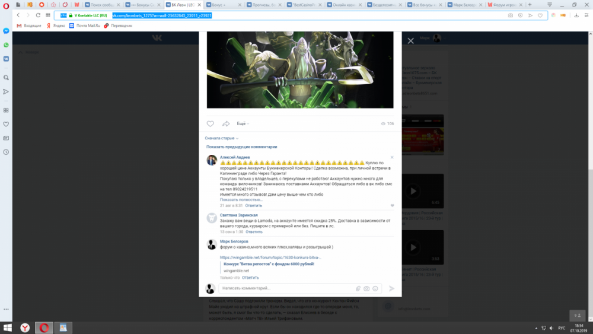
Task: Open the tab list menu
Action: click(x=550, y=5)
